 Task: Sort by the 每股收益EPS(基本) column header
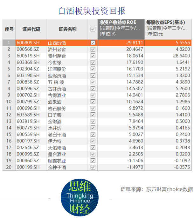[x=168, y=29]
